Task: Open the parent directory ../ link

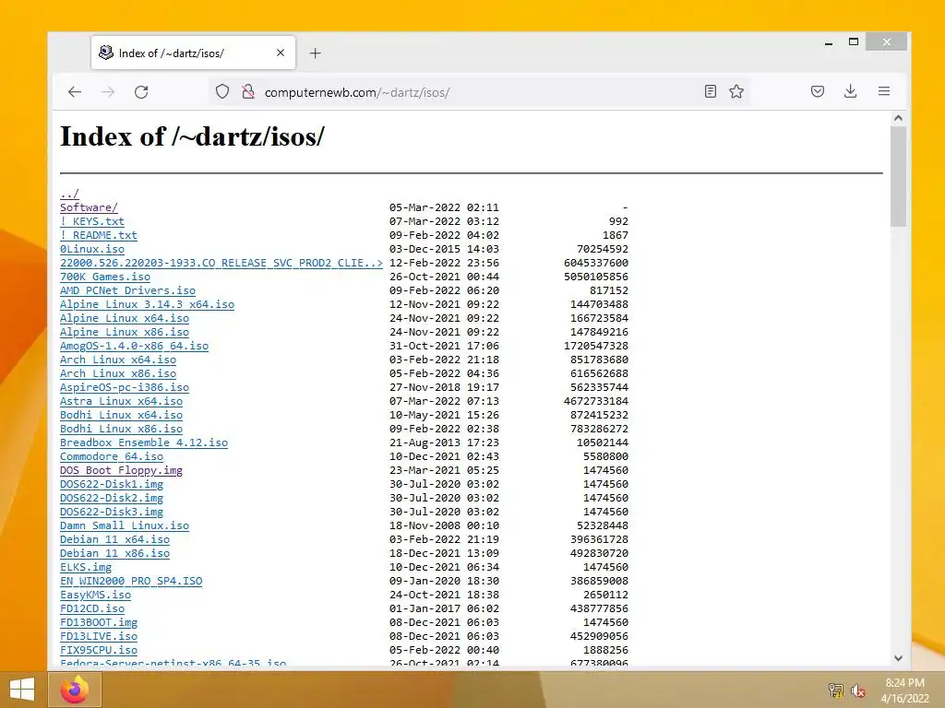Action: click(x=69, y=194)
